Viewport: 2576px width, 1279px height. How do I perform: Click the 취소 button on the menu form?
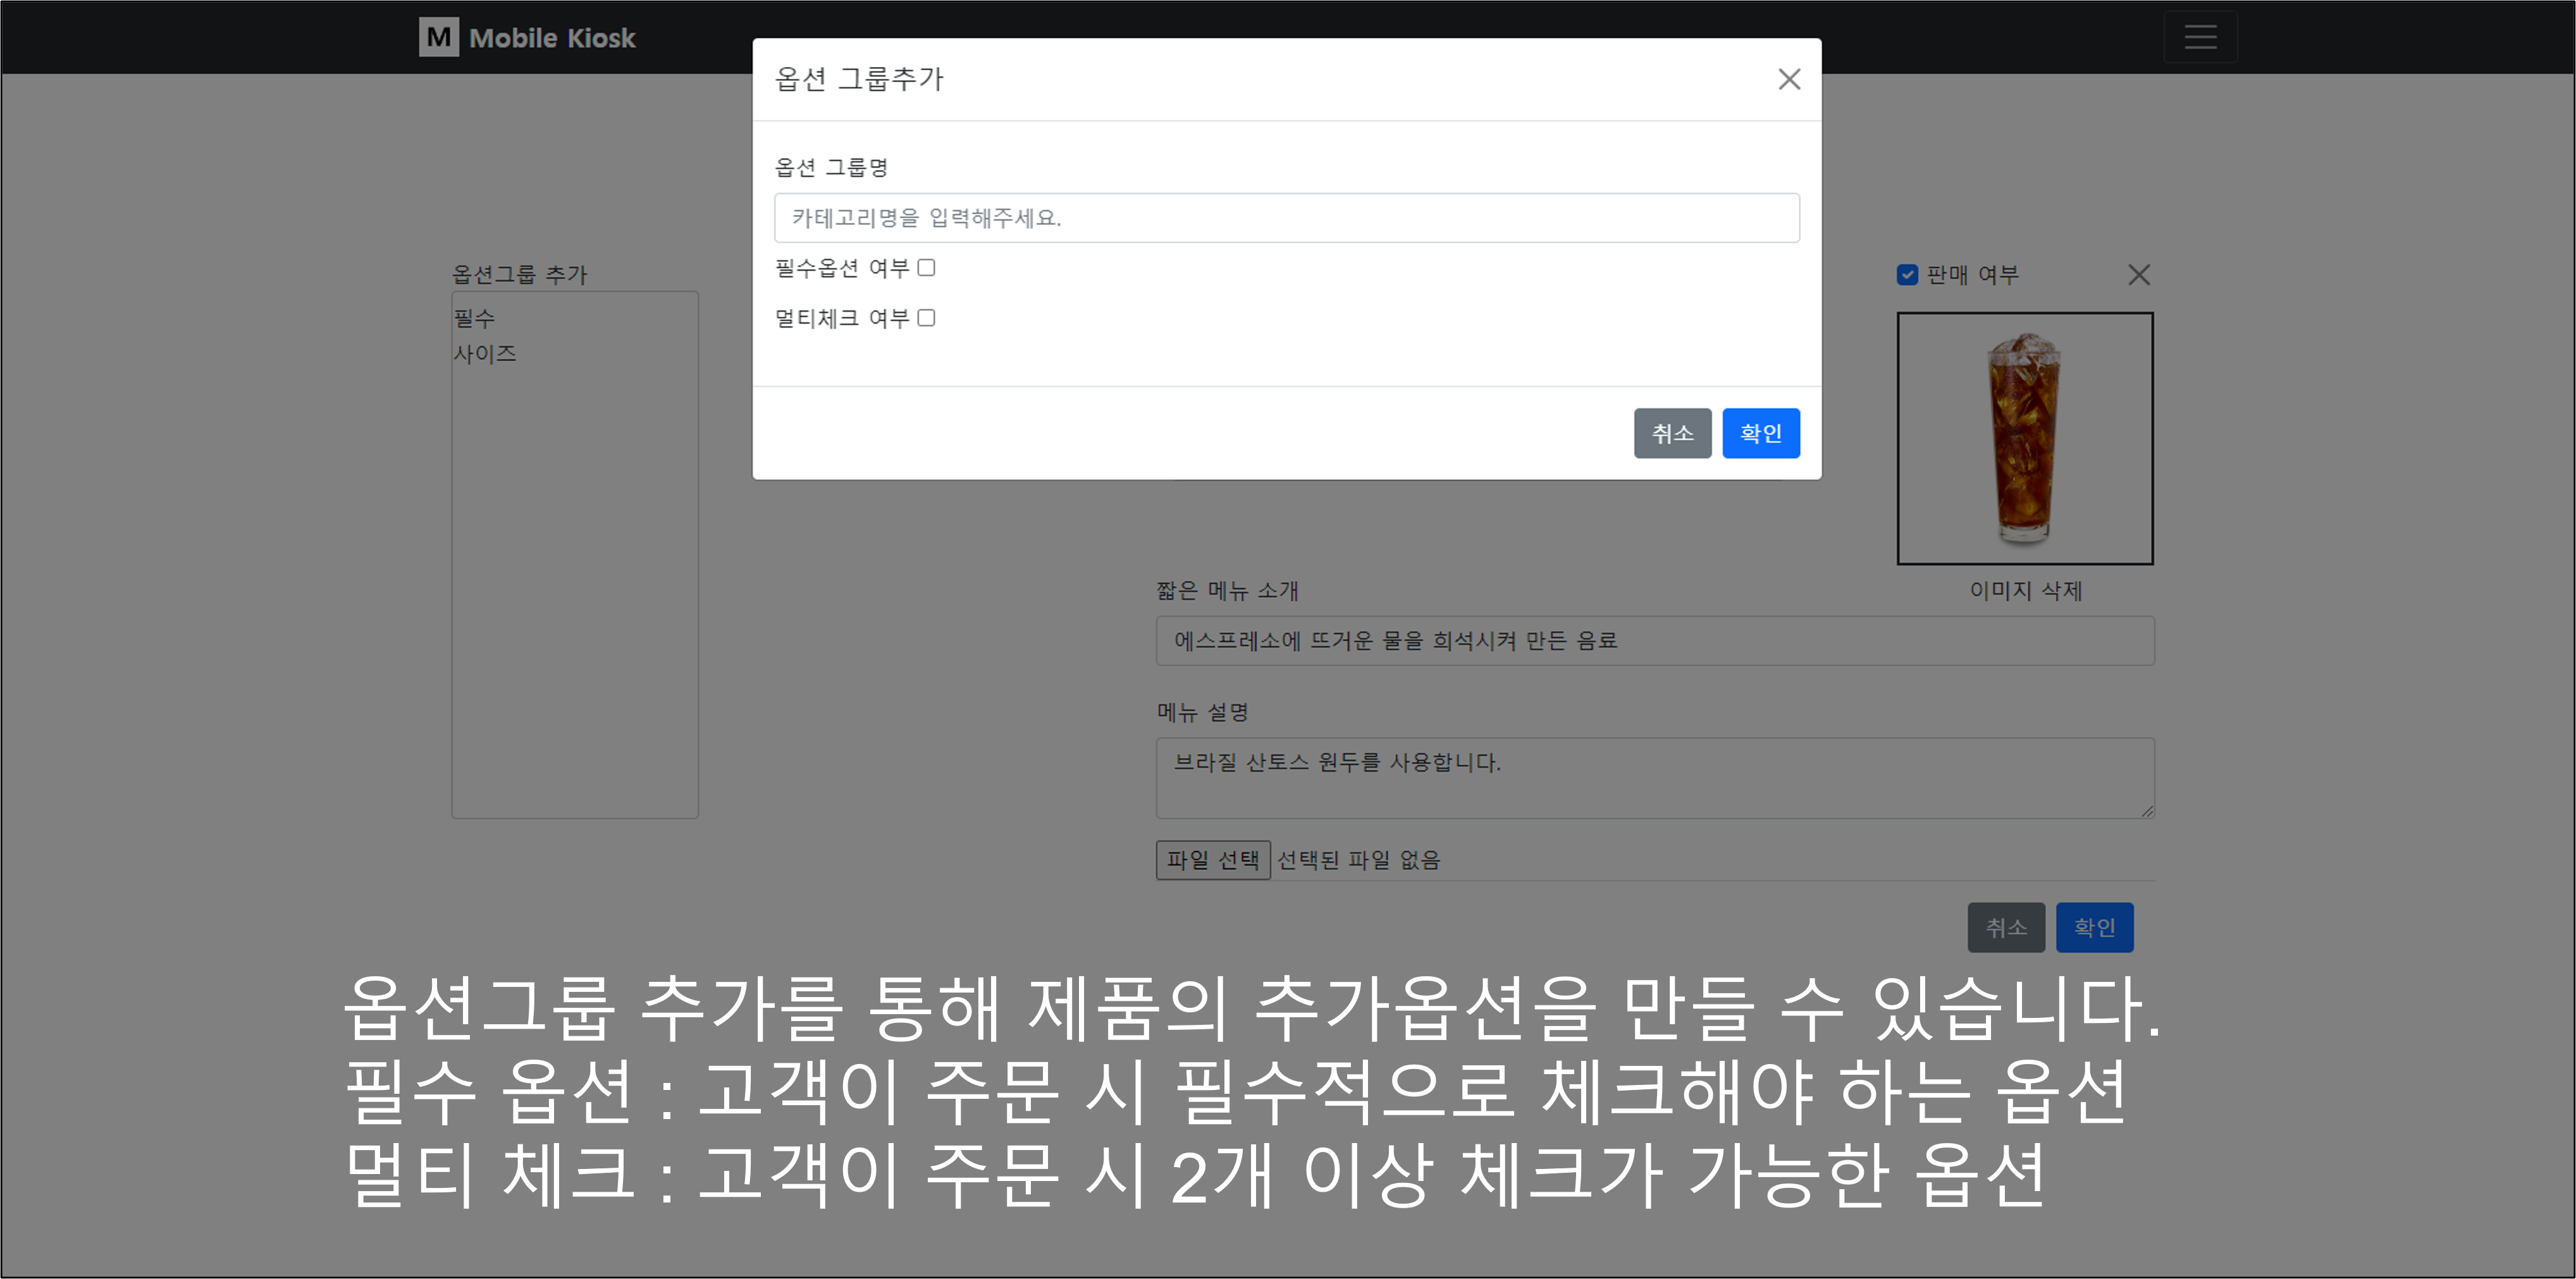pyautogui.click(x=2006, y=928)
